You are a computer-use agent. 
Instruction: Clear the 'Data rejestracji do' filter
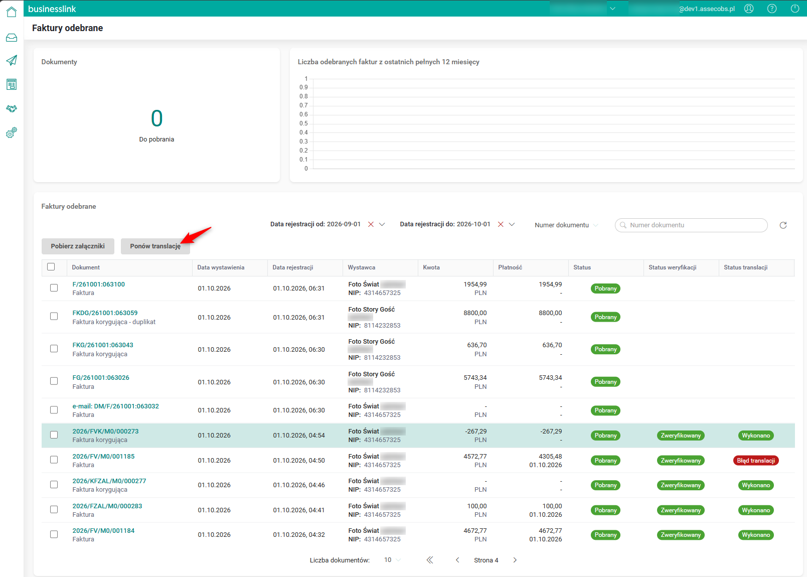[501, 224]
